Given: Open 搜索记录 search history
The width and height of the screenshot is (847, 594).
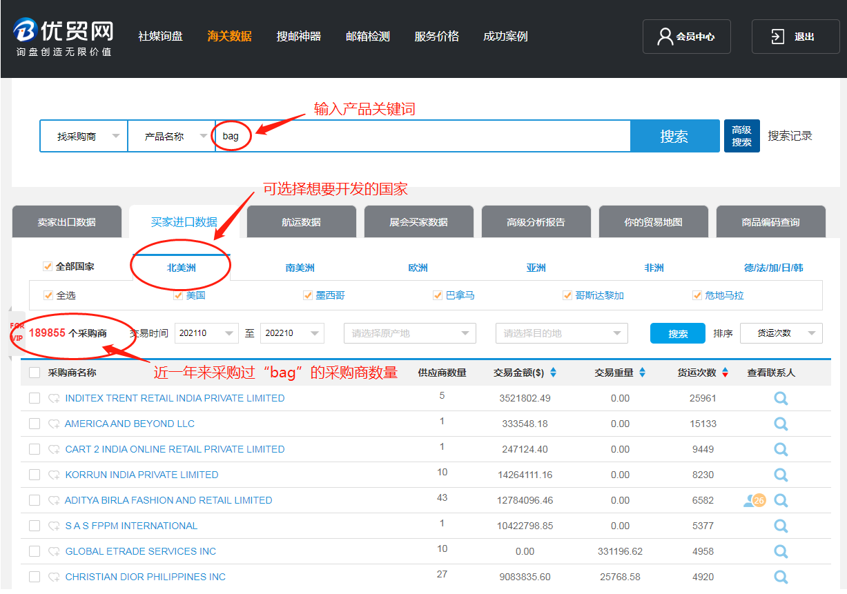Looking at the screenshot, I should tap(790, 136).
